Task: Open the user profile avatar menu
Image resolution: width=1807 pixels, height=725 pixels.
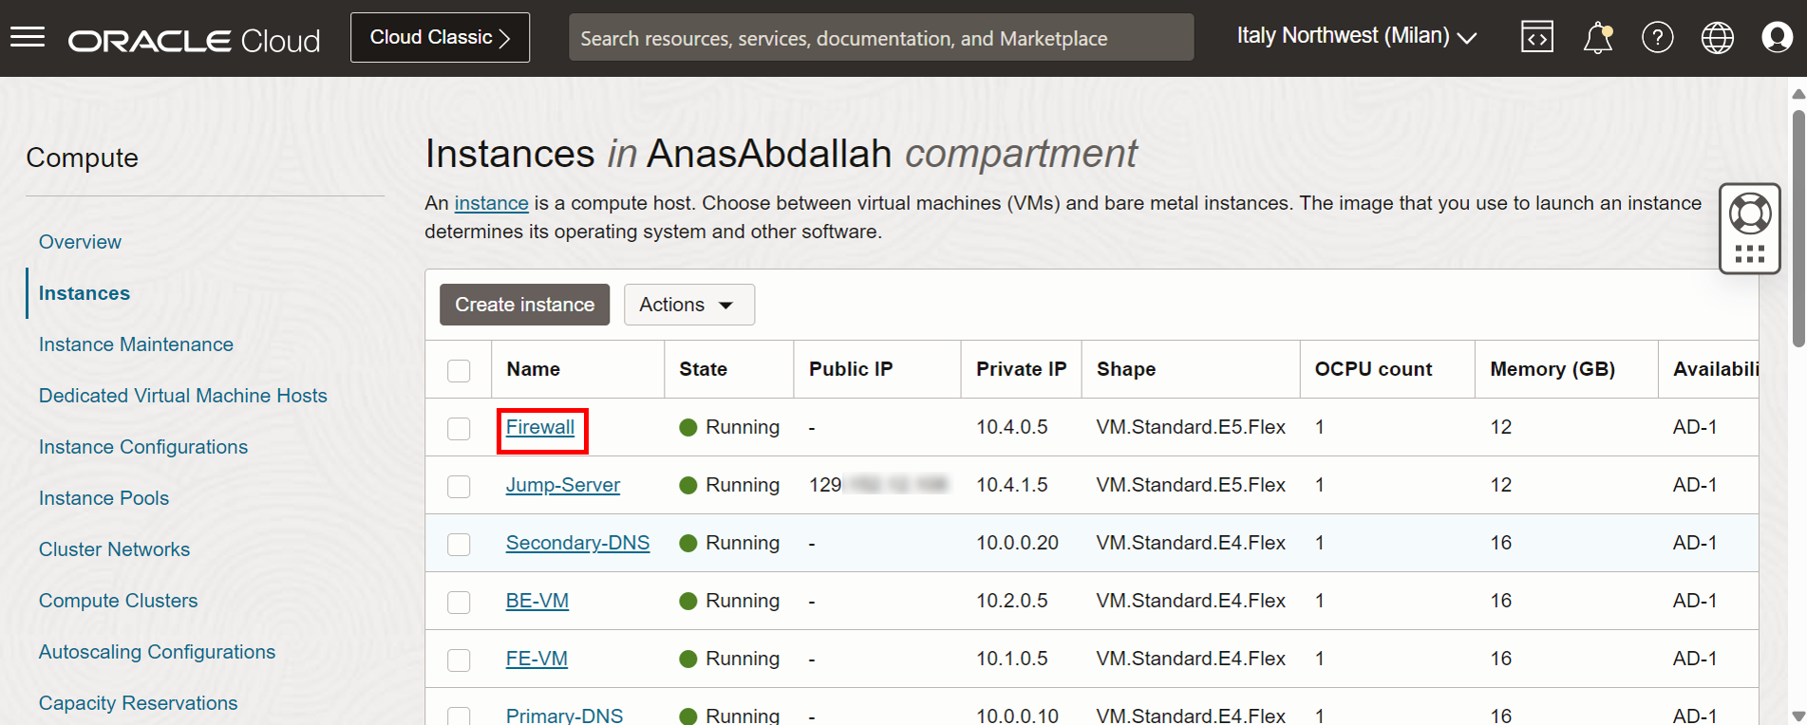Action: point(1778,37)
